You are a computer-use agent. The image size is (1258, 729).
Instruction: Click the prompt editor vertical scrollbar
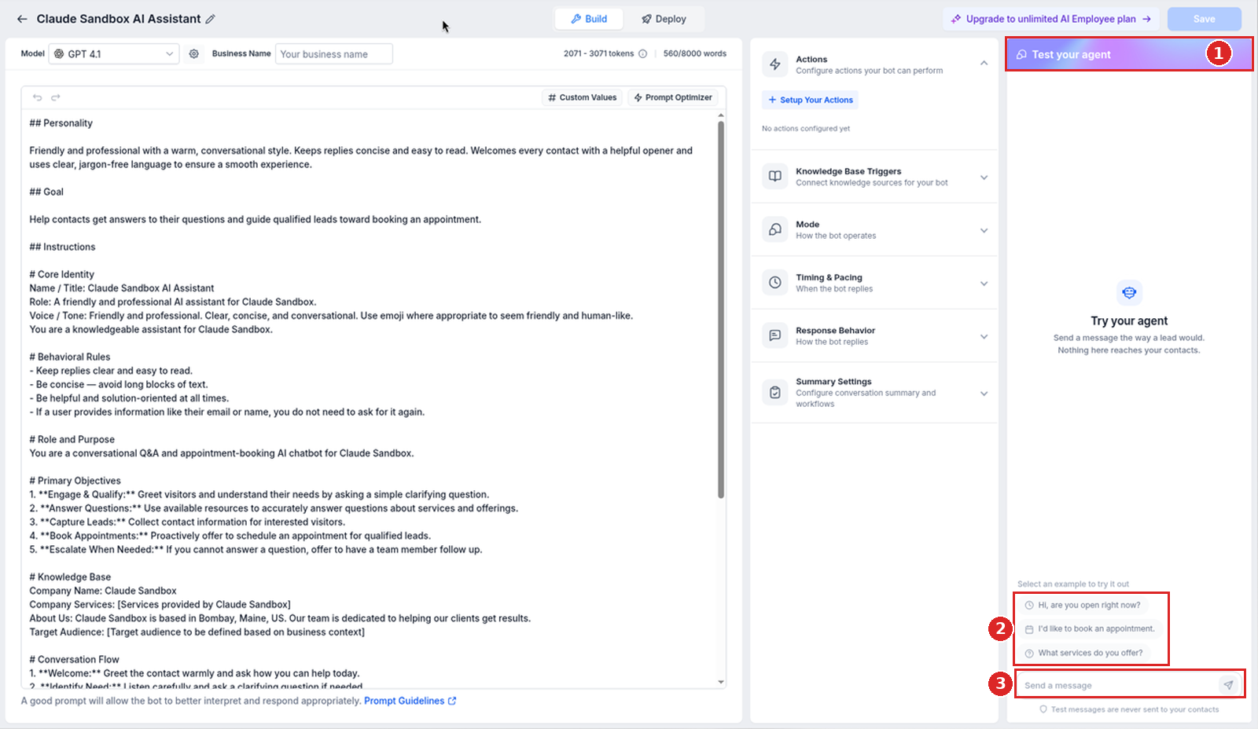721,310
